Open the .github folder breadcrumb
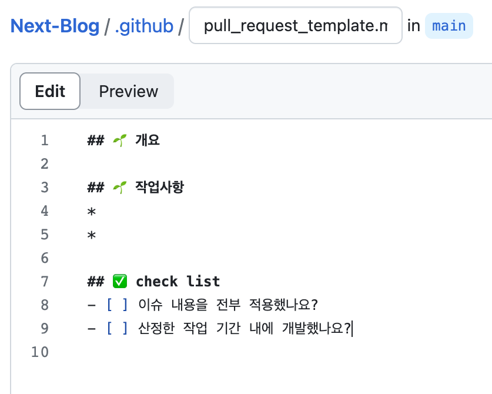The height and width of the screenshot is (394, 492). (144, 26)
